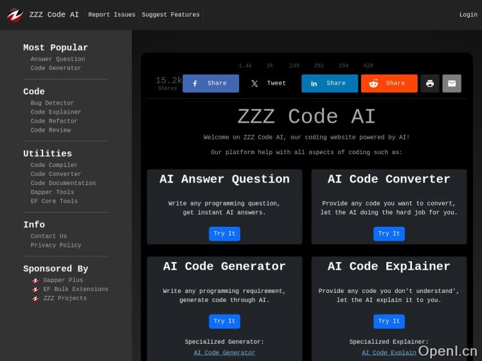Tweet this page via X button

269,84
